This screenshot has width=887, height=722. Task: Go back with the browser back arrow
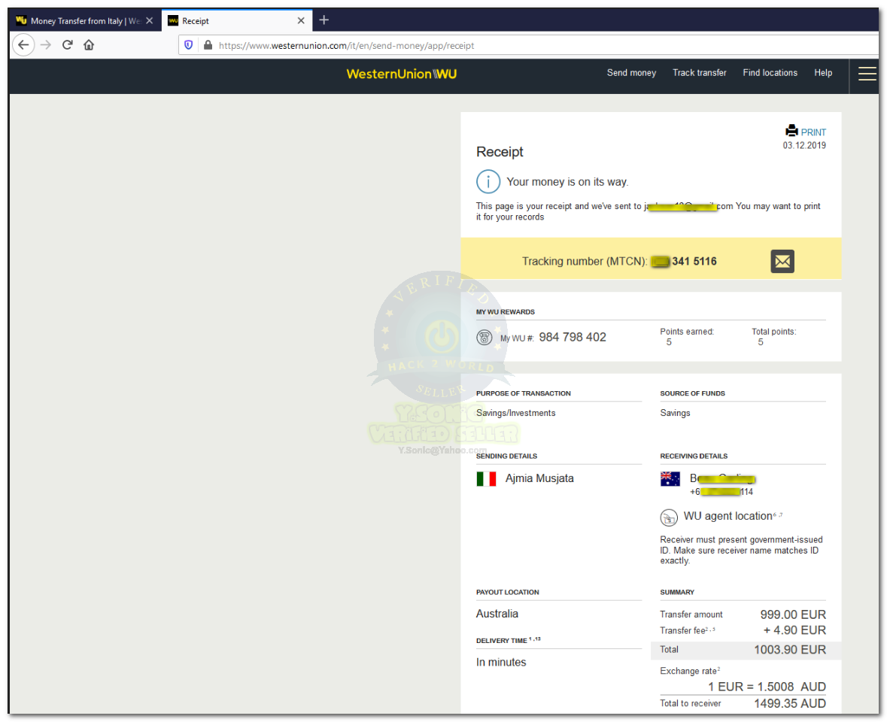coord(23,44)
